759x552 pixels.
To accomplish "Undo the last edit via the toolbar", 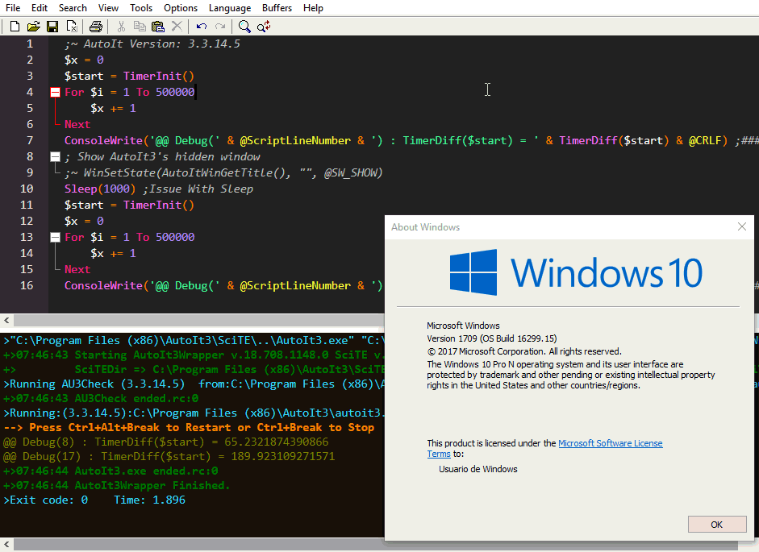I will click(202, 26).
